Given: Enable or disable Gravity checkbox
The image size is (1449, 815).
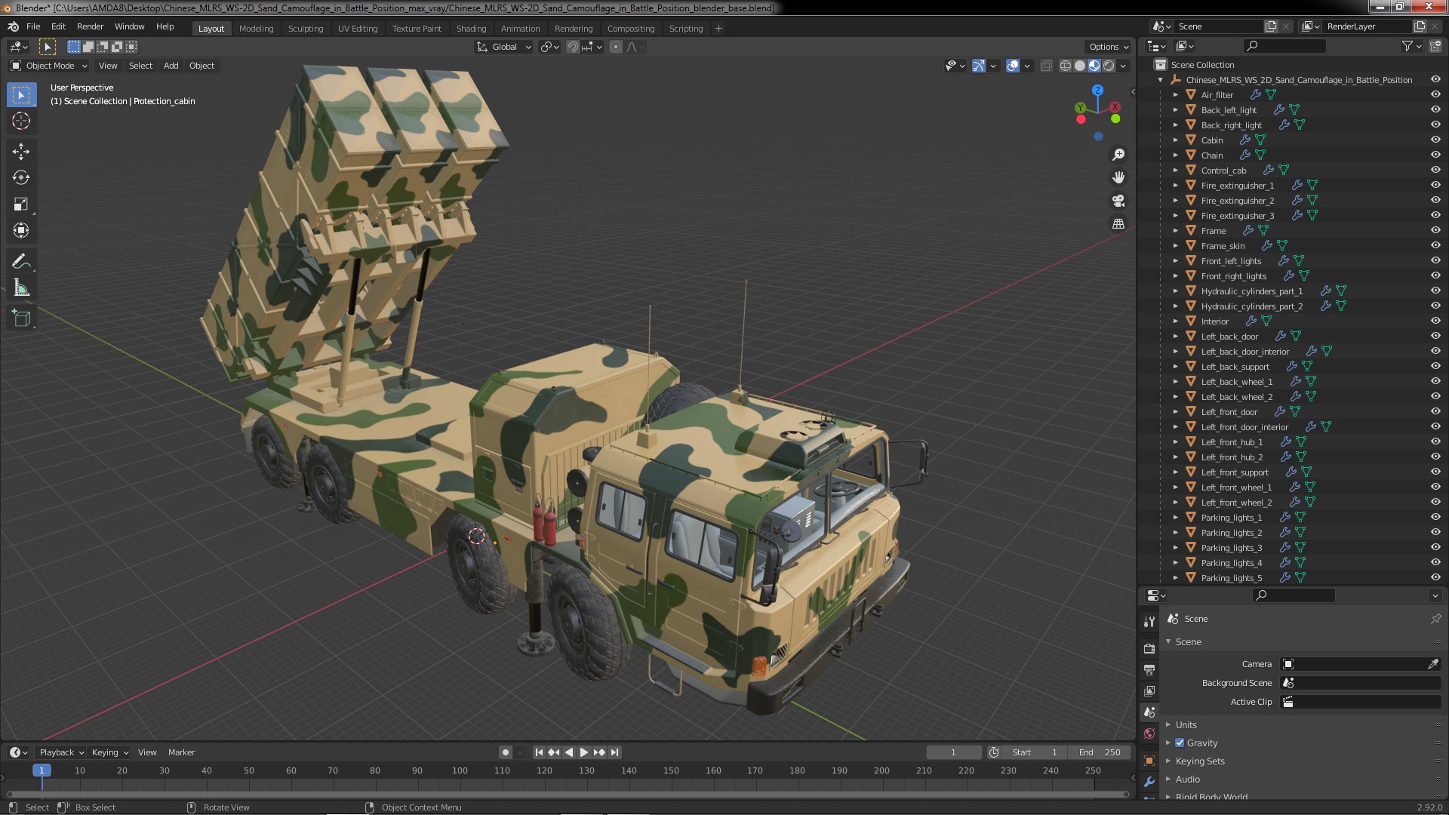Looking at the screenshot, I should (1180, 743).
